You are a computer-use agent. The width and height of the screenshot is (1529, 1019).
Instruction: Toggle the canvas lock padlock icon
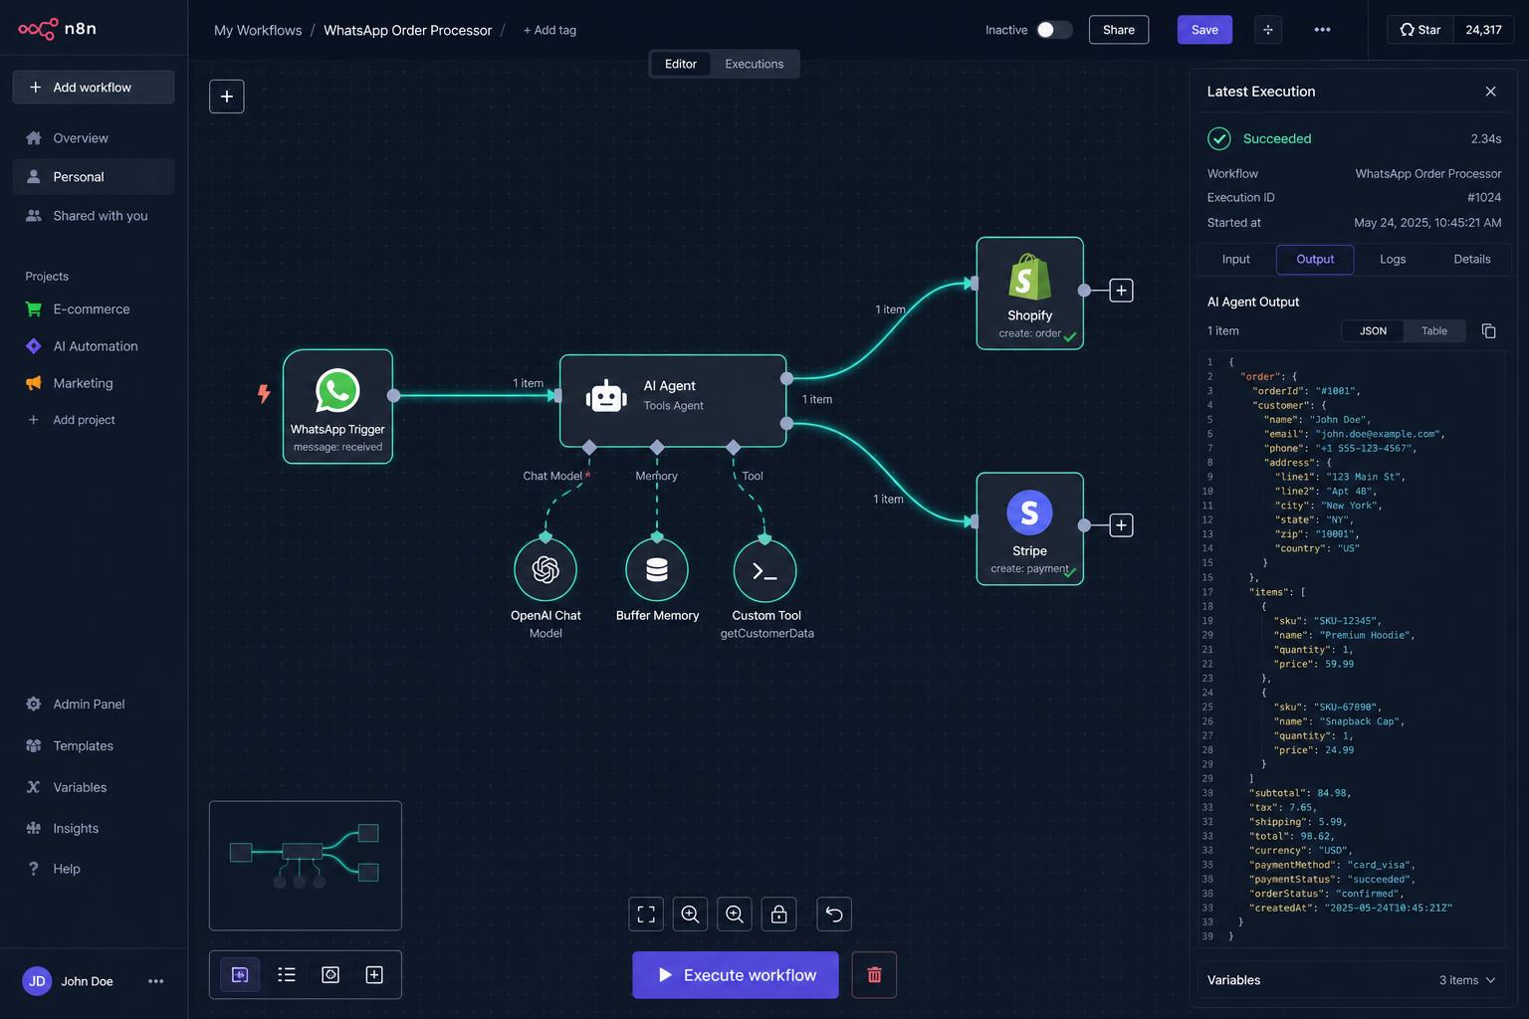pos(779,915)
